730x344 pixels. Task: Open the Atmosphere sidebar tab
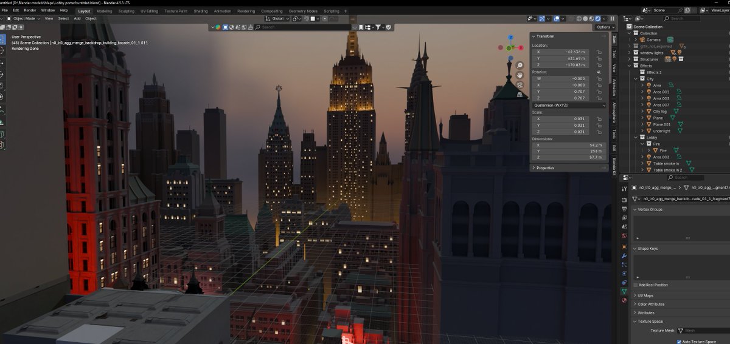coord(614,112)
